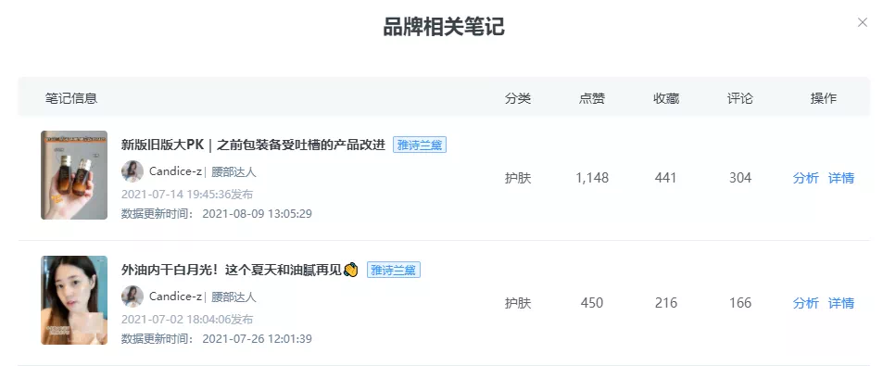Image resolution: width=883 pixels, height=366 pixels.
Task: Open 详情 for the 新版旧版大PK note
Action: [x=840, y=178]
